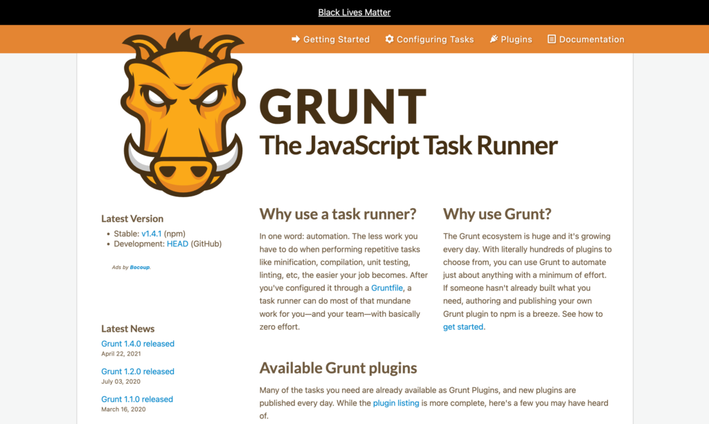
Task: Read the Grunt 1.4.0 released news
Action: coord(138,344)
